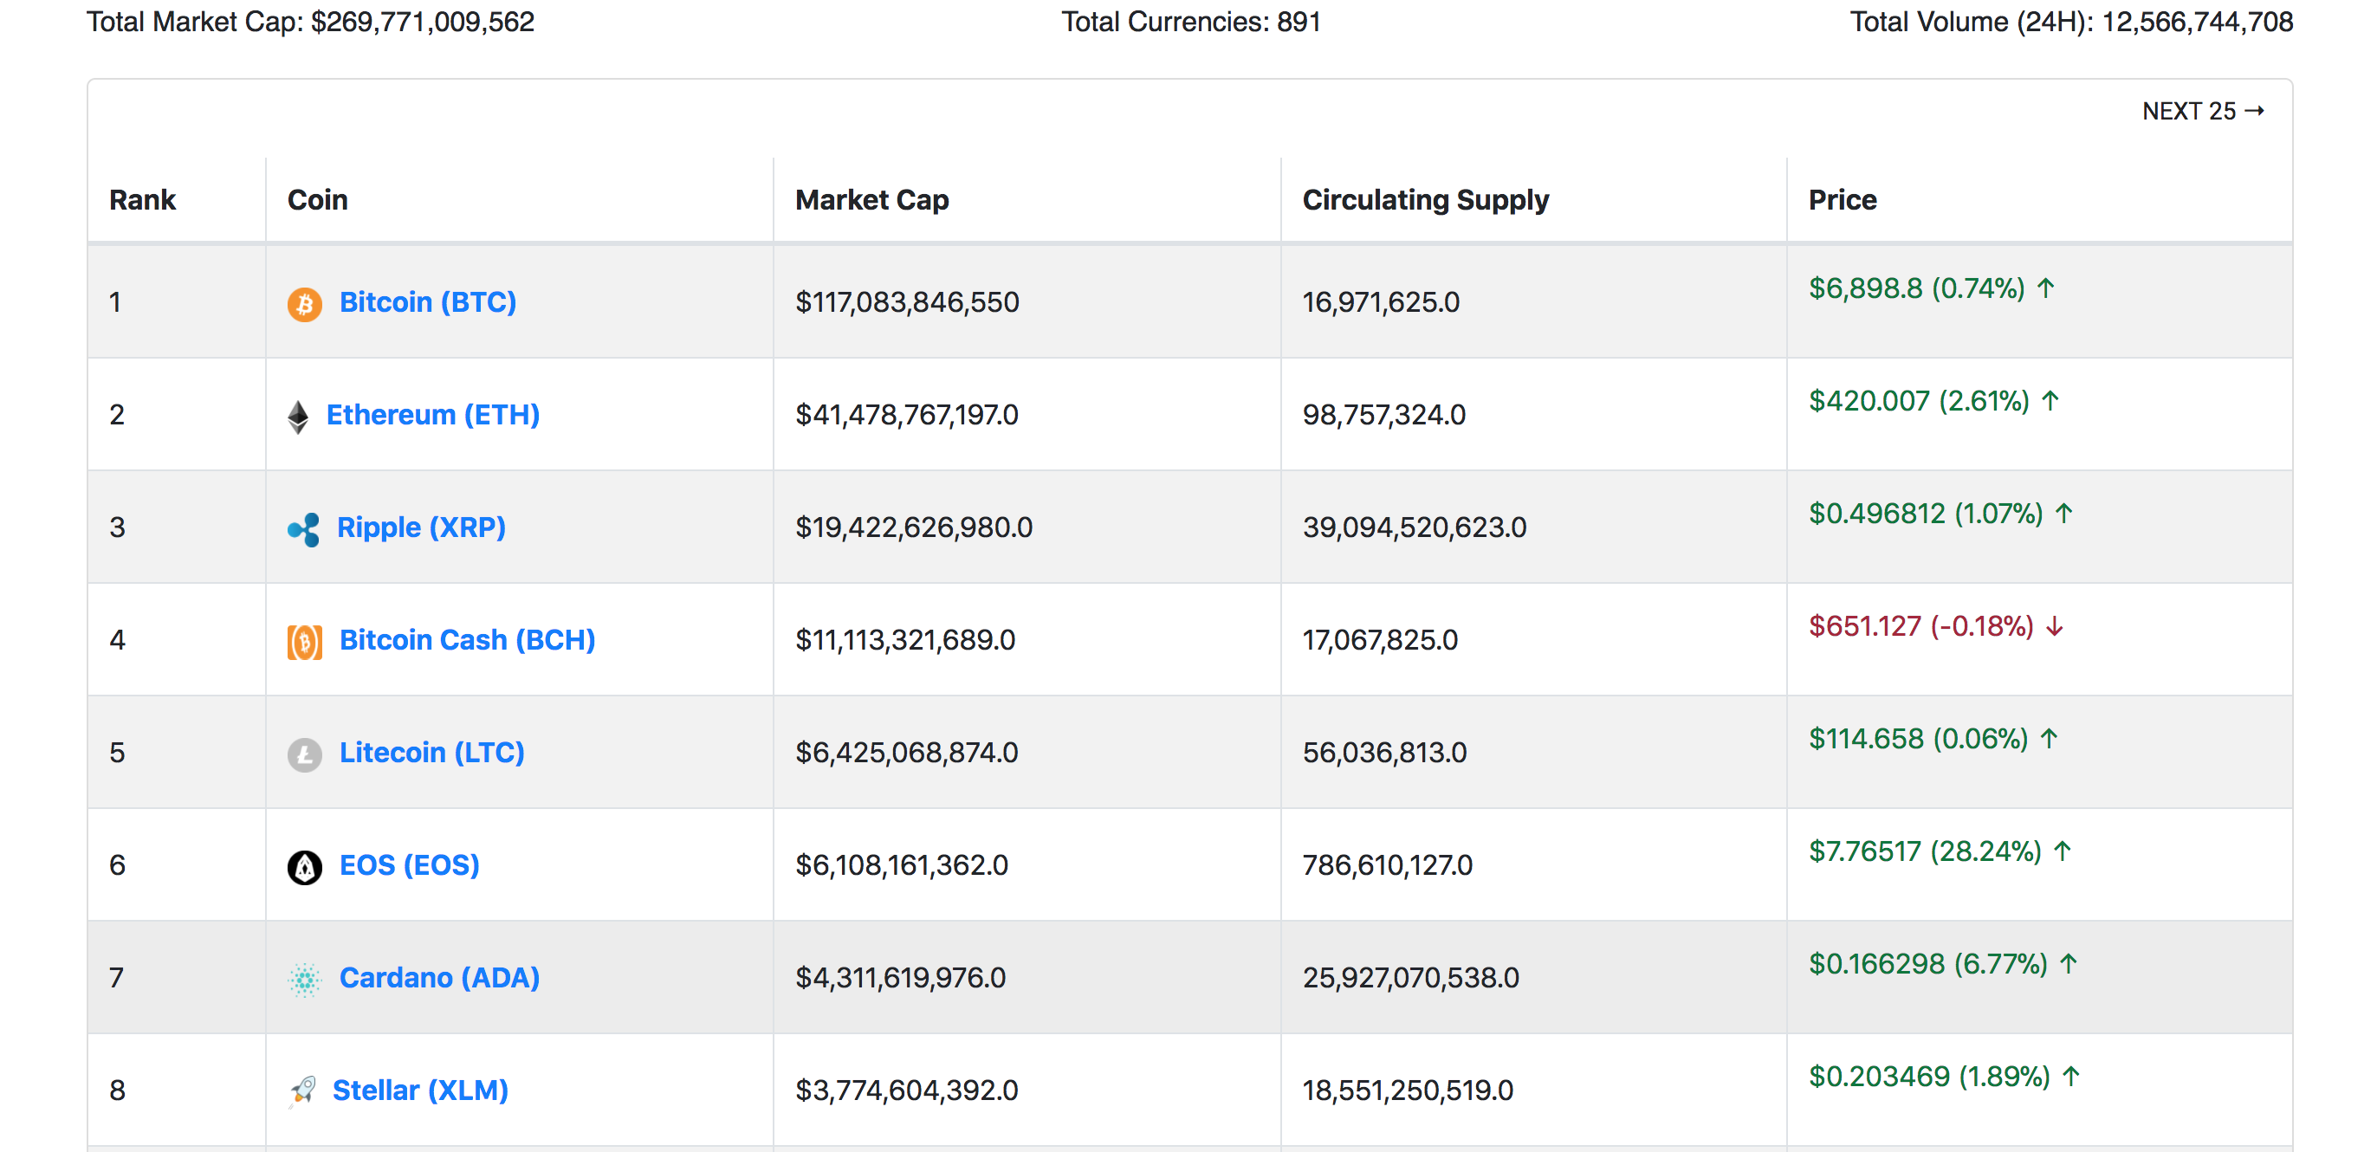Open the Stellar (XLM) link
Image resolution: width=2377 pixels, height=1152 pixels.
tap(420, 1091)
